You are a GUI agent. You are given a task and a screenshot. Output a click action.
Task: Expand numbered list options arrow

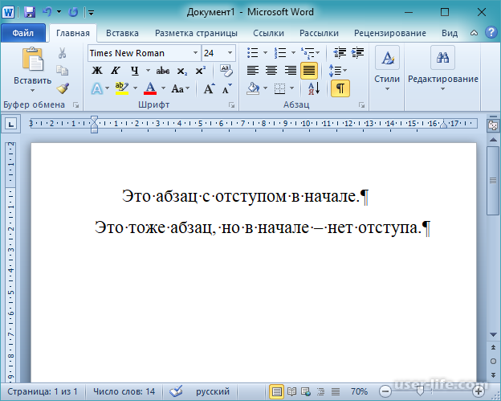pos(293,52)
